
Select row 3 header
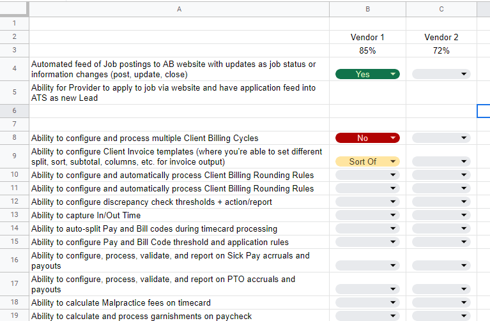pyautogui.click(x=15, y=50)
